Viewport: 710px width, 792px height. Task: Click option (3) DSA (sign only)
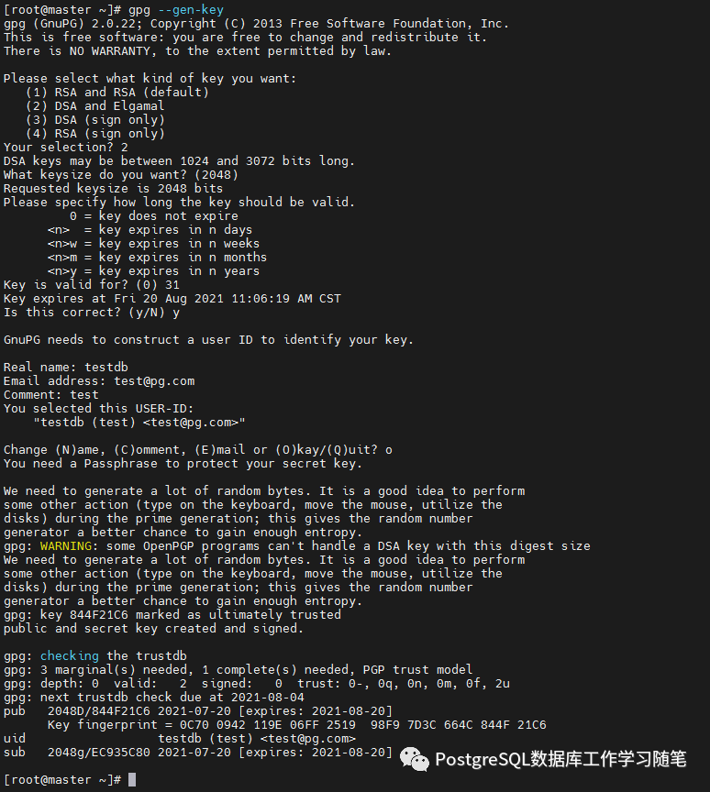point(95,119)
